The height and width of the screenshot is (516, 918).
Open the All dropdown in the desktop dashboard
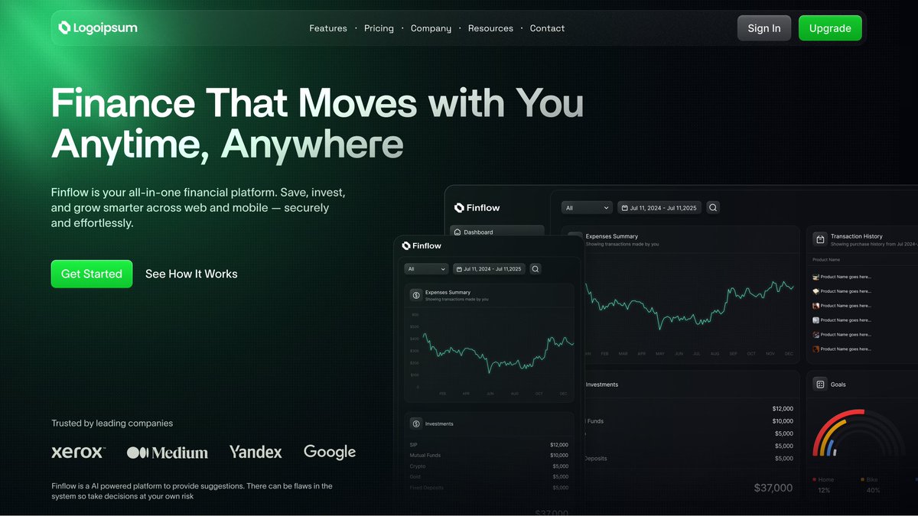[x=587, y=208]
